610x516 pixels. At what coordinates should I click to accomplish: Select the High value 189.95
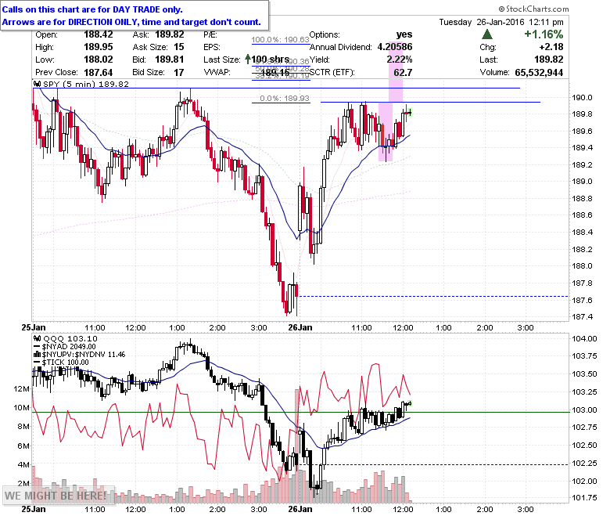tap(98, 47)
